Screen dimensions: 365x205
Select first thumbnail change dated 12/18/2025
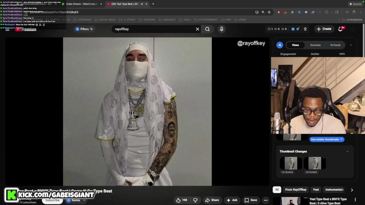(x=291, y=163)
